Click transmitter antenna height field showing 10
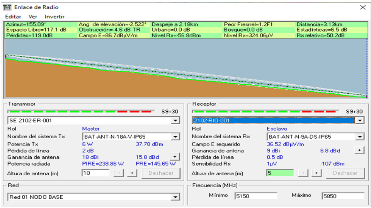This screenshot has width=371, height=208. click(x=95, y=173)
